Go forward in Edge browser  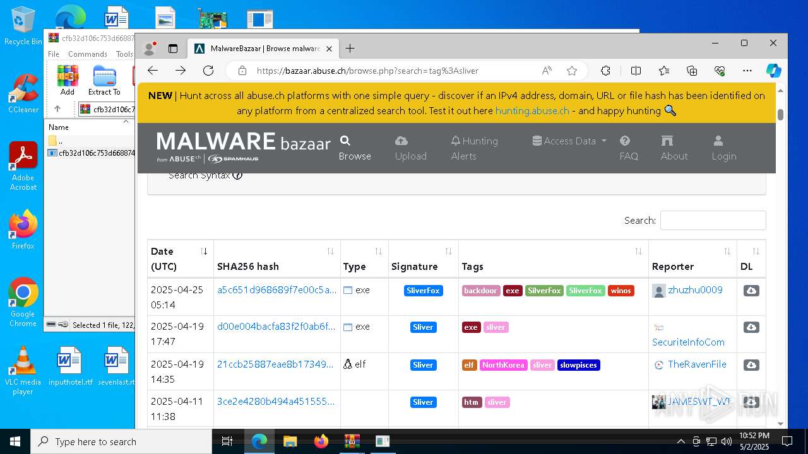pos(181,71)
